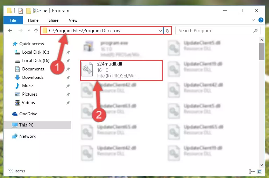
Task: Open the Customize Quick Access Toolbar dropdown
Action: point(45,11)
